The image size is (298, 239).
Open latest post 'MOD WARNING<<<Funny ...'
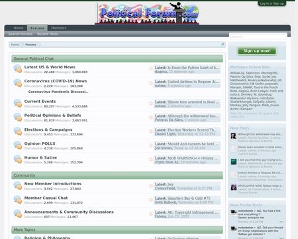click(x=193, y=158)
